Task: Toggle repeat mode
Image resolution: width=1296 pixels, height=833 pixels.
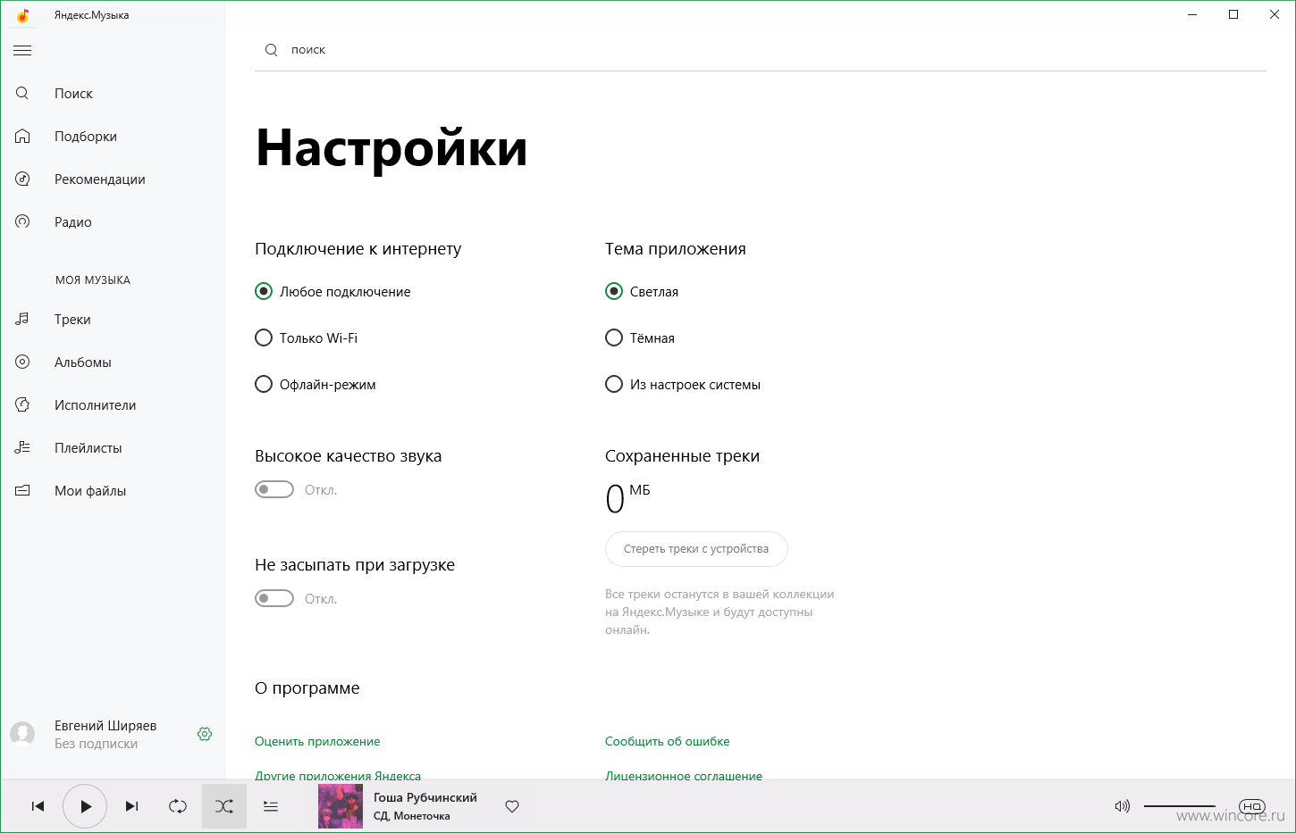Action: point(178,806)
